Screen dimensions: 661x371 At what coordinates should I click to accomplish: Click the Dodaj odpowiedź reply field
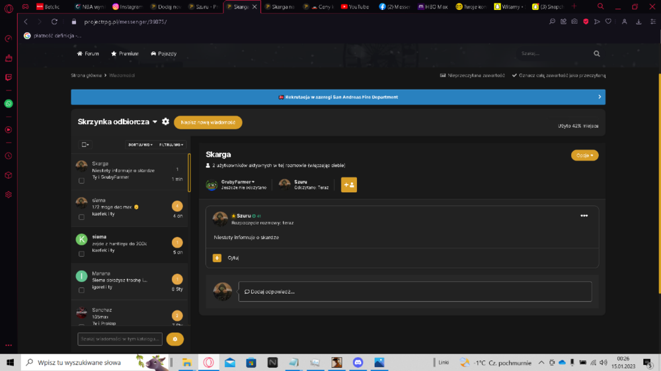click(415, 291)
